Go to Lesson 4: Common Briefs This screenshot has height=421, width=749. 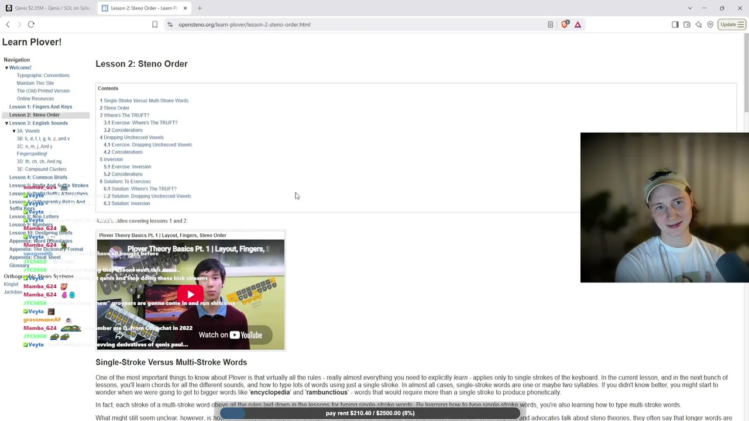[x=38, y=177]
